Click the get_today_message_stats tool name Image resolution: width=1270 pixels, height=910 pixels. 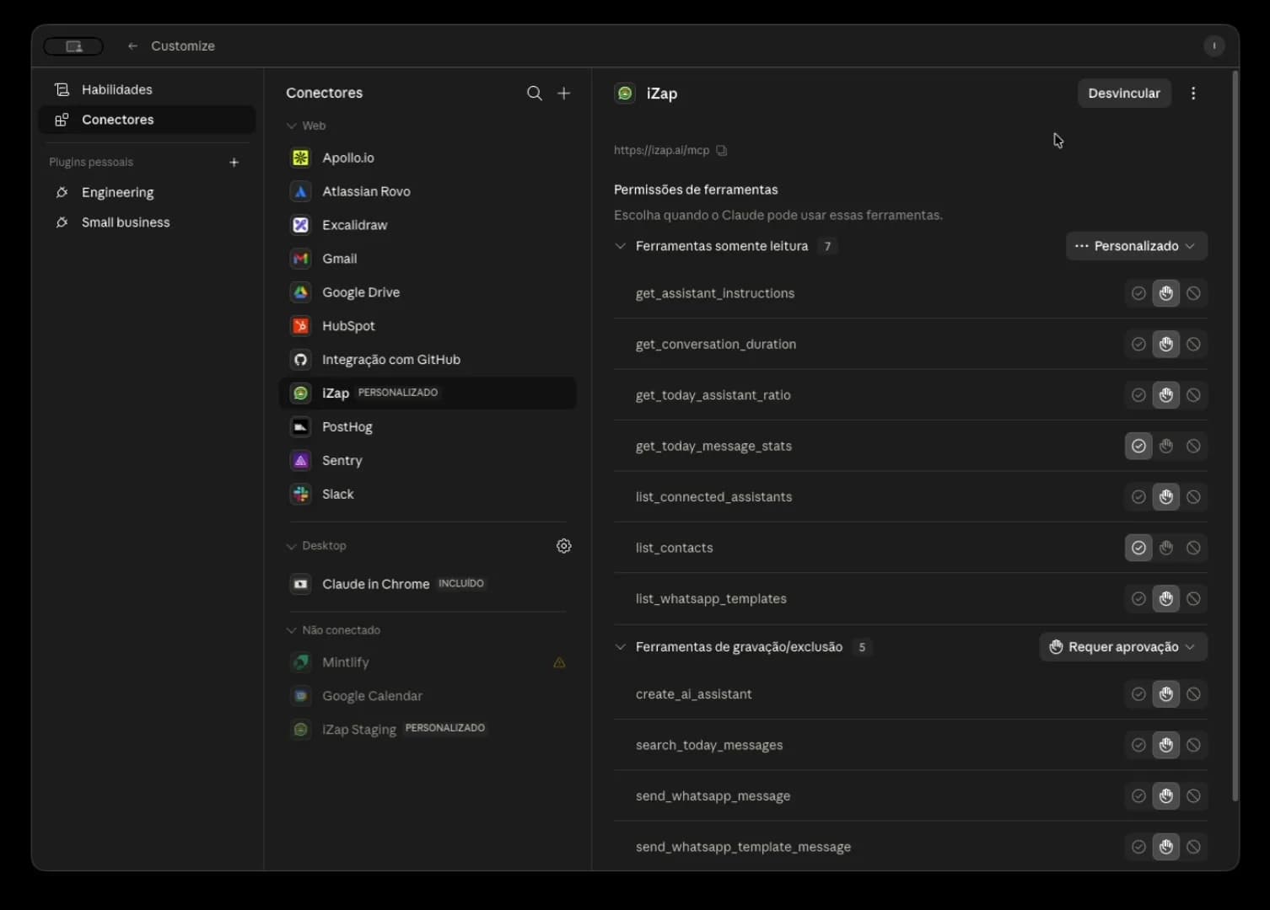click(x=713, y=446)
